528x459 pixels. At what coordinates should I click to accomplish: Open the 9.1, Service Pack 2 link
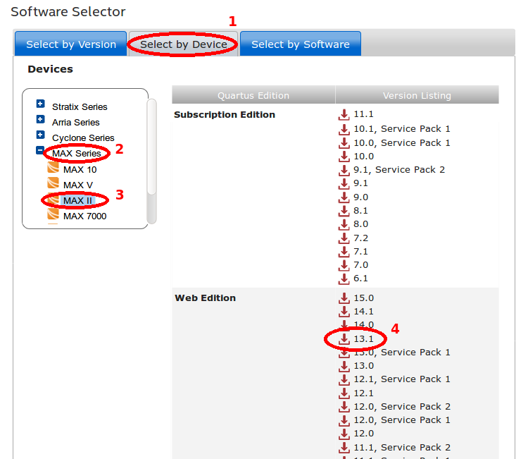click(x=399, y=170)
